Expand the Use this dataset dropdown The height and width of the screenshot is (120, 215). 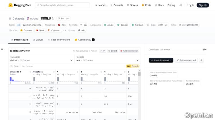(x=161, y=60)
